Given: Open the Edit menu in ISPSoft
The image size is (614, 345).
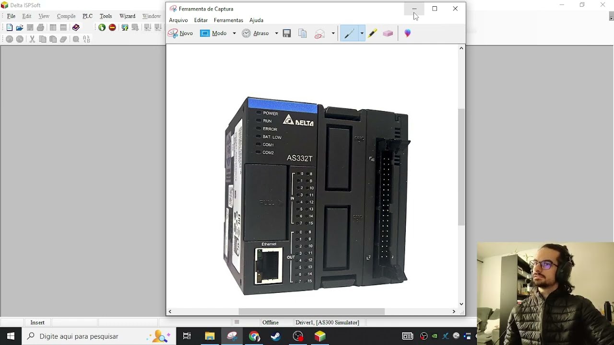Looking at the screenshot, I should click(x=27, y=16).
